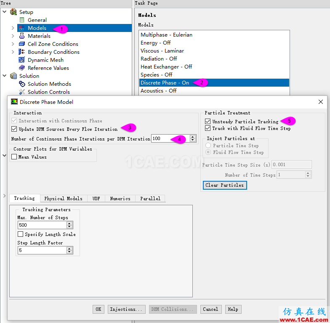Viewport: 330px width, 323px height.
Task: Expand the Materials tree node
Action: coord(13,36)
